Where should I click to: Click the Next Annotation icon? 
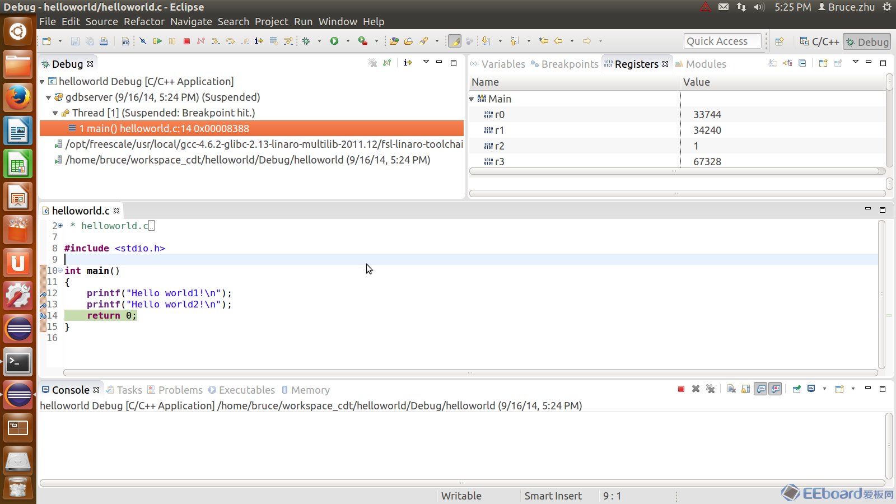click(x=486, y=41)
